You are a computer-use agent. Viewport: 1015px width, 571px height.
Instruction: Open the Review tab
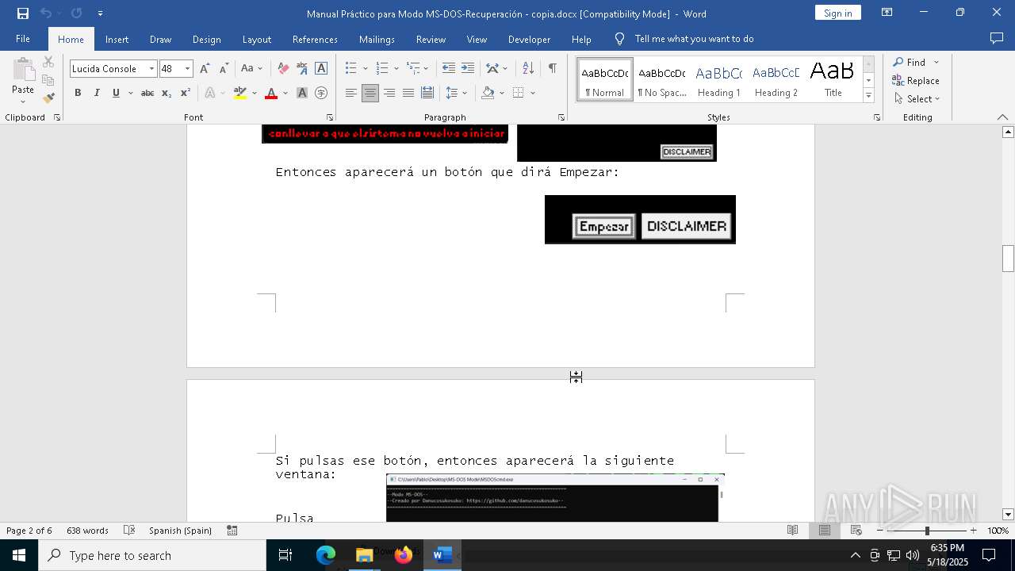pyautogui.click(x=431, y=39)
